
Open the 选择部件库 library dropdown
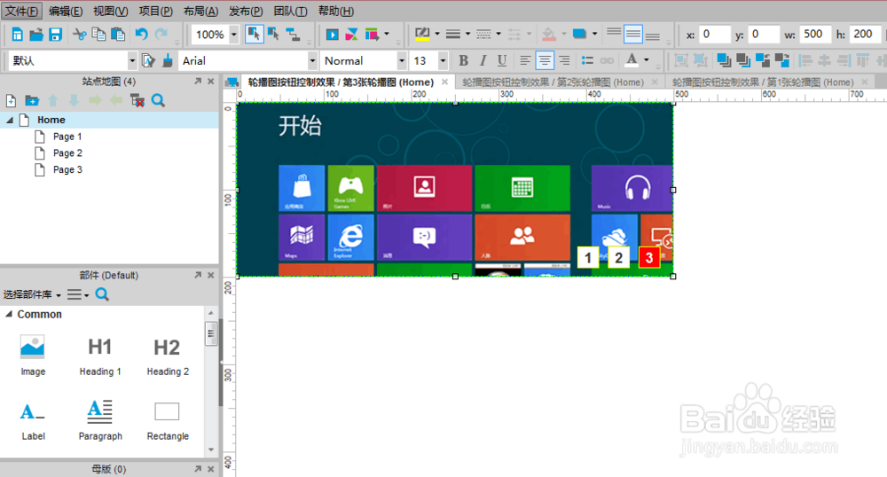click(32, 294)
